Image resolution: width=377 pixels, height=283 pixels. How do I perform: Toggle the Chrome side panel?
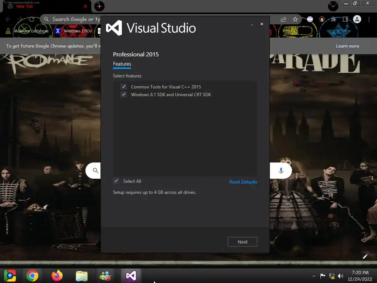tap(345, 19)
